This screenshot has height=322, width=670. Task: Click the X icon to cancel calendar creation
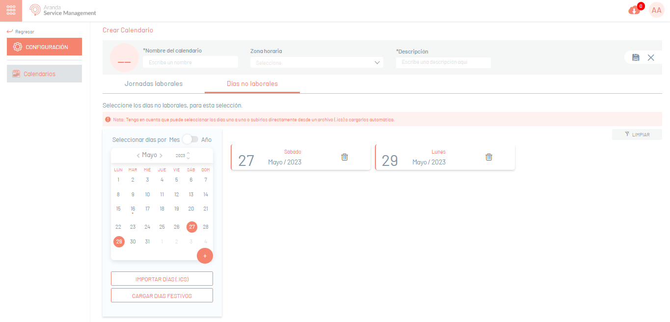click(651, 57)
